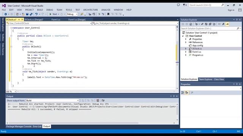This screenshot has height=136, width=243.
Task: Toggle the Preview Selected Items icon
Action: point(227,24)
